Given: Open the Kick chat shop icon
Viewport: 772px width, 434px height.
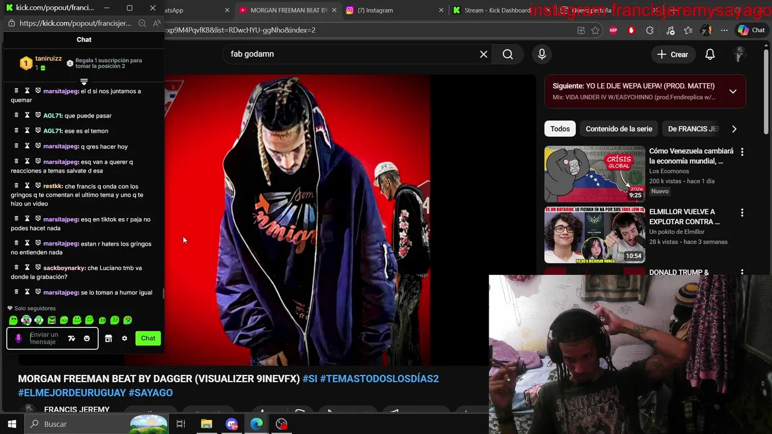Looking at the screenshot, I should pyautogui.click(x=109, y=338).
